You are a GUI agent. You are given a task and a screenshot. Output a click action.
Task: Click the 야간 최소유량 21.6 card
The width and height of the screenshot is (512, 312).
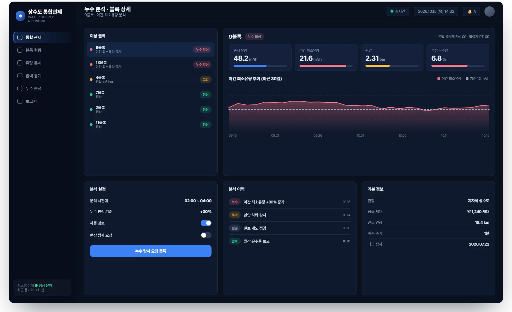[326, 57]
